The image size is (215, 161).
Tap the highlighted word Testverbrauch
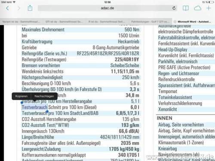coord(34,107)
